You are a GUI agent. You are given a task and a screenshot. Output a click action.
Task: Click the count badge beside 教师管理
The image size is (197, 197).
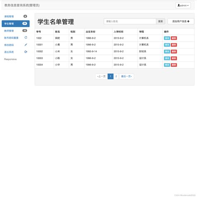point(25,31)
